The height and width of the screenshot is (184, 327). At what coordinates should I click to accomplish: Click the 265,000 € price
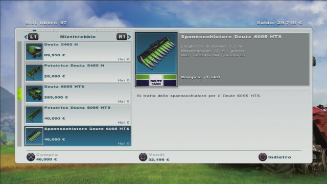[x=56, y=97]
